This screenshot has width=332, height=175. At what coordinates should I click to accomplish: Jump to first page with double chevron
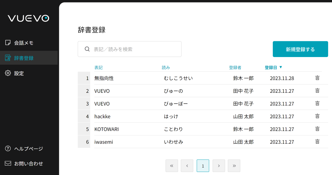[x=172, y=166]
